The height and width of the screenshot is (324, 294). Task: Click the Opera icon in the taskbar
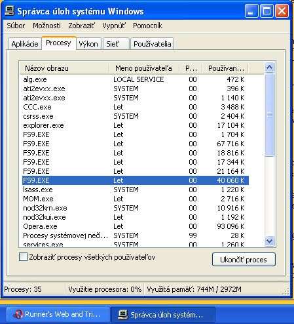pos(18,315)
